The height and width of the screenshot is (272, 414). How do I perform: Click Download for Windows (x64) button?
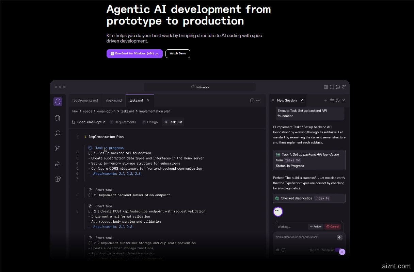tap(134, 54)
